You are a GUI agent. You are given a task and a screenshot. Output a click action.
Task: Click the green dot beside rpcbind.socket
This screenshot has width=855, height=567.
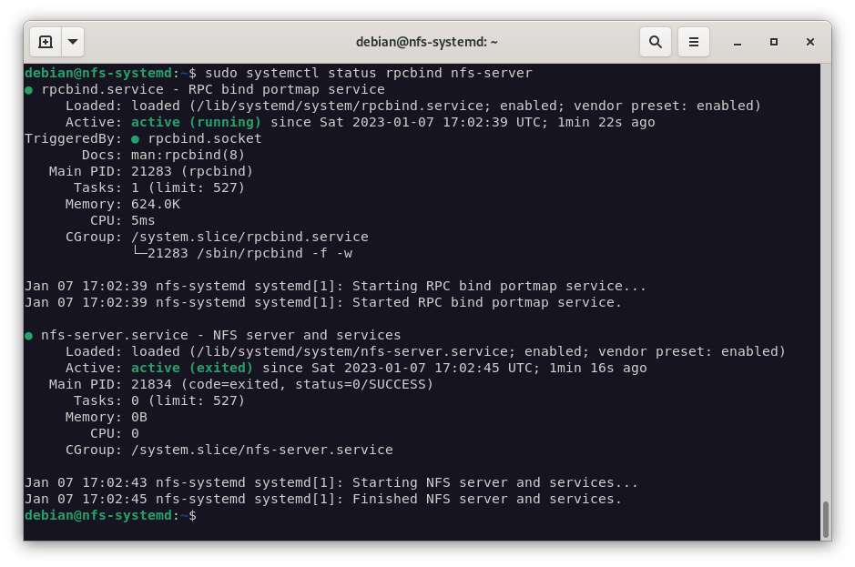[x=136, y=139]
